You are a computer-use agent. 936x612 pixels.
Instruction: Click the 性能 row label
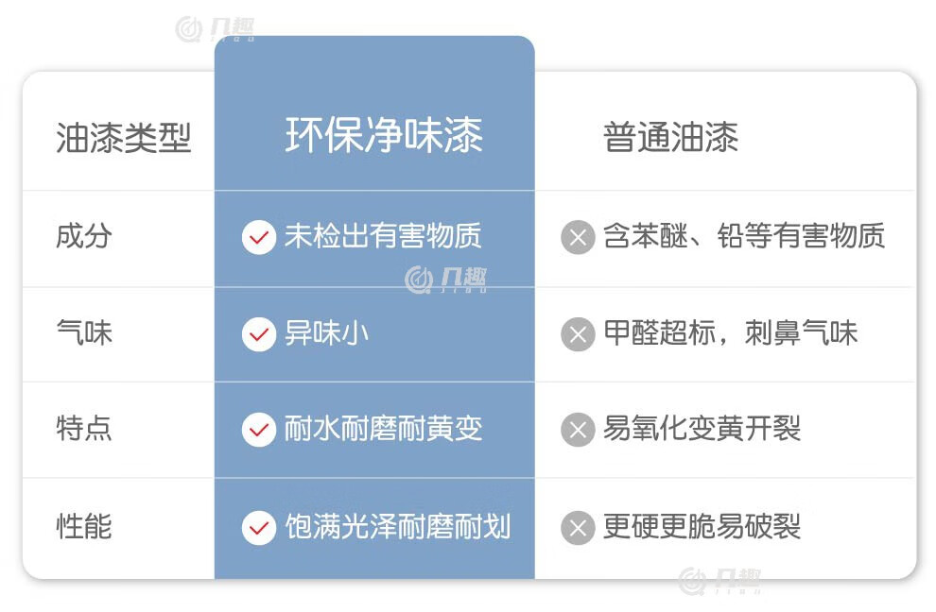[84, 527]
